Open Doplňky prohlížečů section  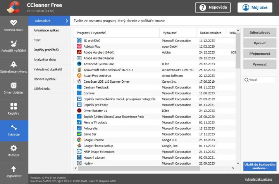point(49,50)
